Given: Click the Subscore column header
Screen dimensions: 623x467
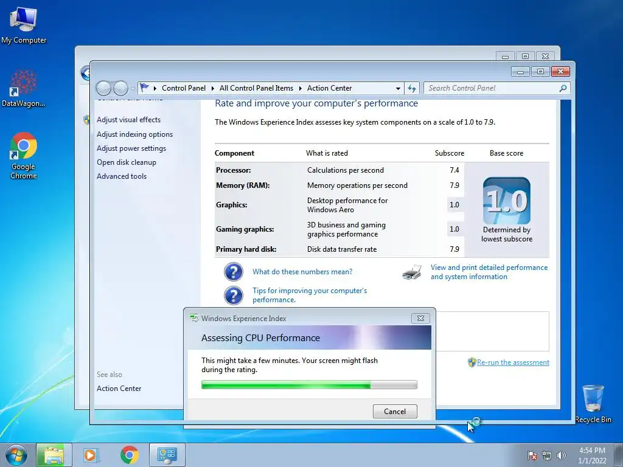Looking at the screenshot, I should tap(450, 153).
